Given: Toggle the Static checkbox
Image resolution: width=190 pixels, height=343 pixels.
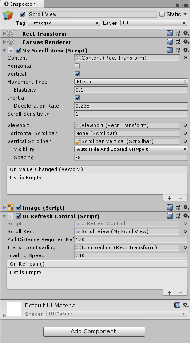Looking at the screenshot, I should pyautogui.click(x=162, y=14).
